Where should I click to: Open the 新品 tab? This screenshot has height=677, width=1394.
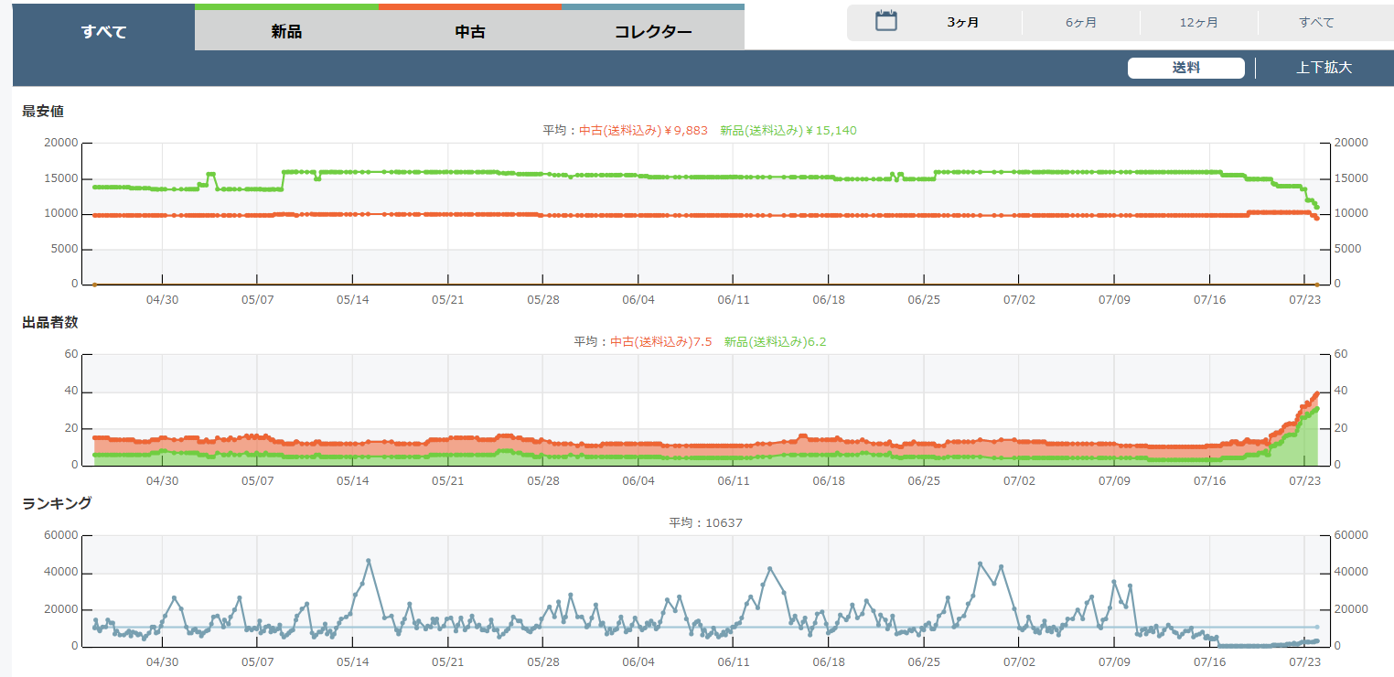coord(286,32)
